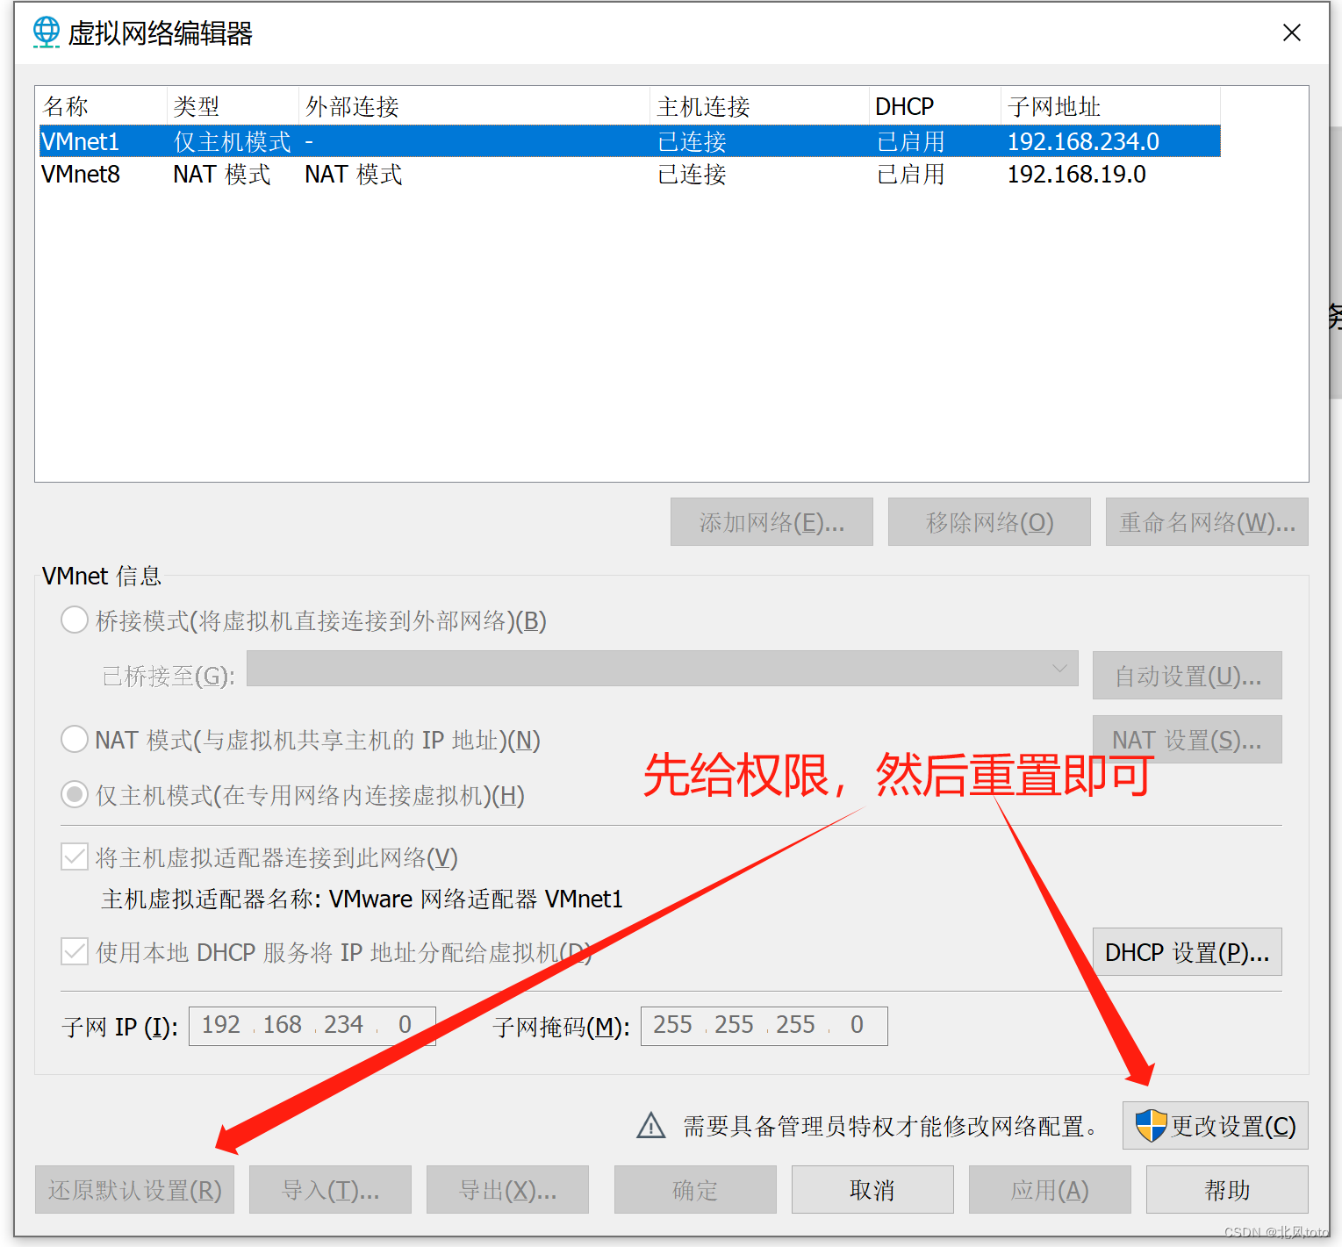Select NAT 模式 radio button
The width and height of the screenshot is (1342, 1247).
pos(75,739)
